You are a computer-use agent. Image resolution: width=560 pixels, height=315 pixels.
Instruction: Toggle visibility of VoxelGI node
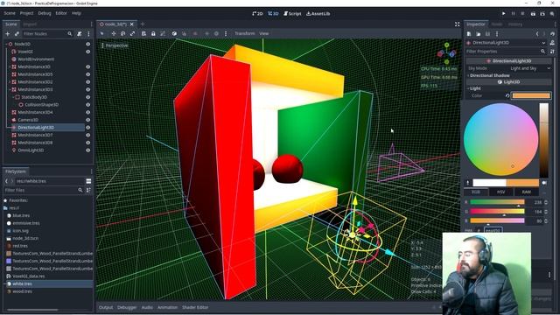87,52
